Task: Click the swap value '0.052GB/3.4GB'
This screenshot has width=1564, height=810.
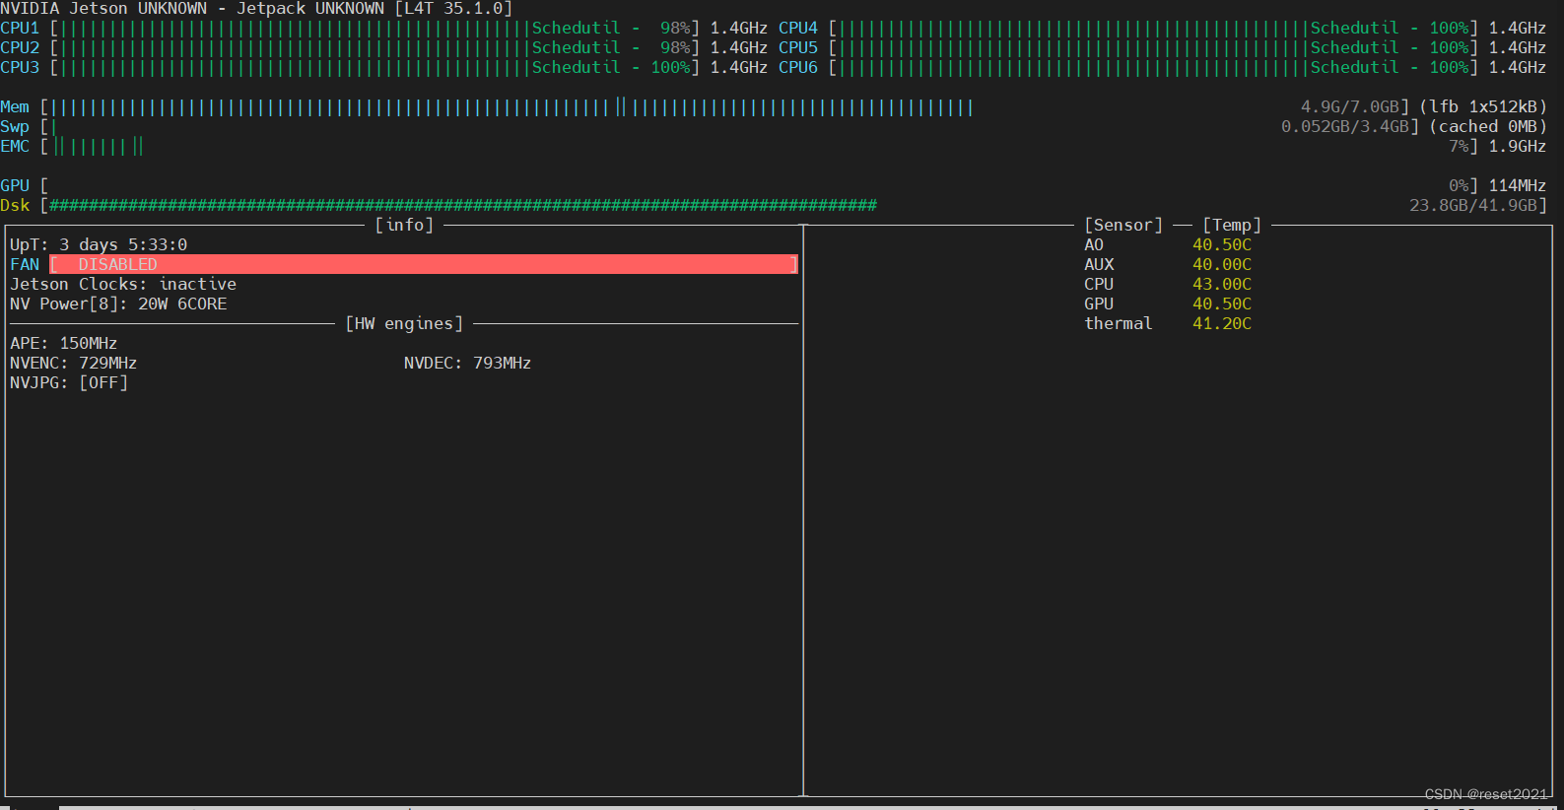Action: (1345, 126)
